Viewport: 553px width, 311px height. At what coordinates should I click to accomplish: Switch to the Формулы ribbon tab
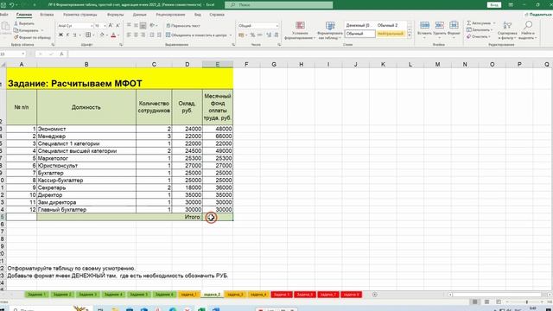(x=115, y=15)
